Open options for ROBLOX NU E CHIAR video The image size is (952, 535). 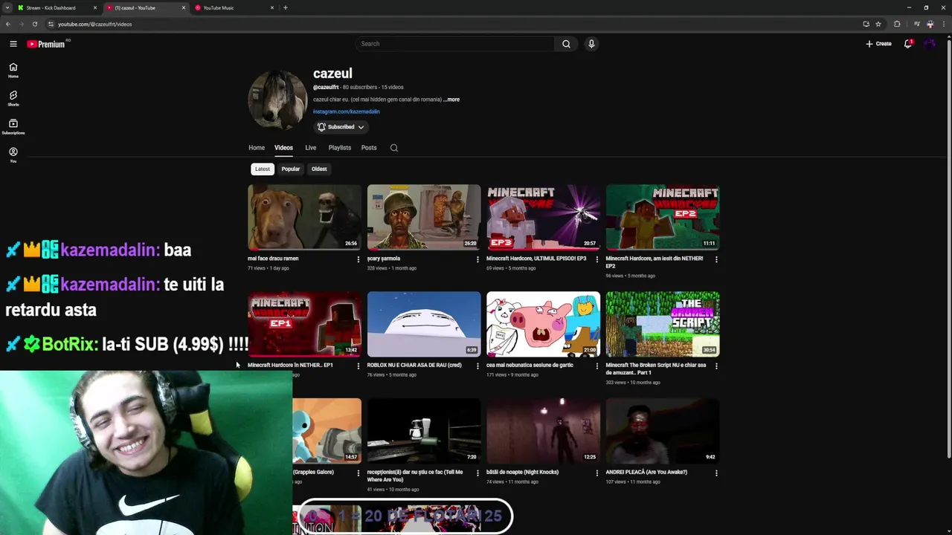click(477, 366)
